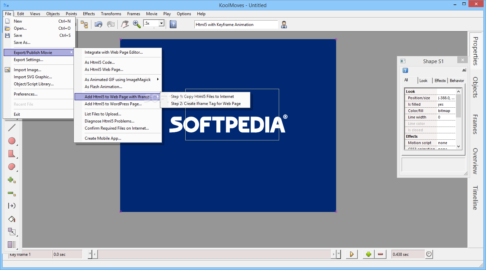Choose New from the File menu

[x=39, y=21]
